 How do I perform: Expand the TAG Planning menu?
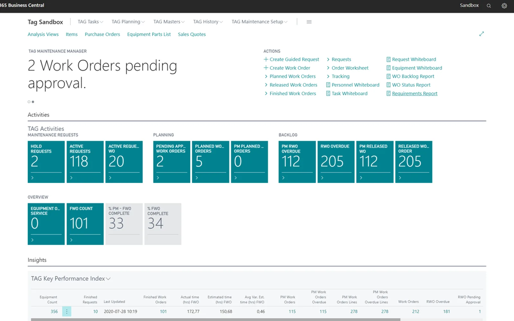pyautogui.click(x=128, y=22)
